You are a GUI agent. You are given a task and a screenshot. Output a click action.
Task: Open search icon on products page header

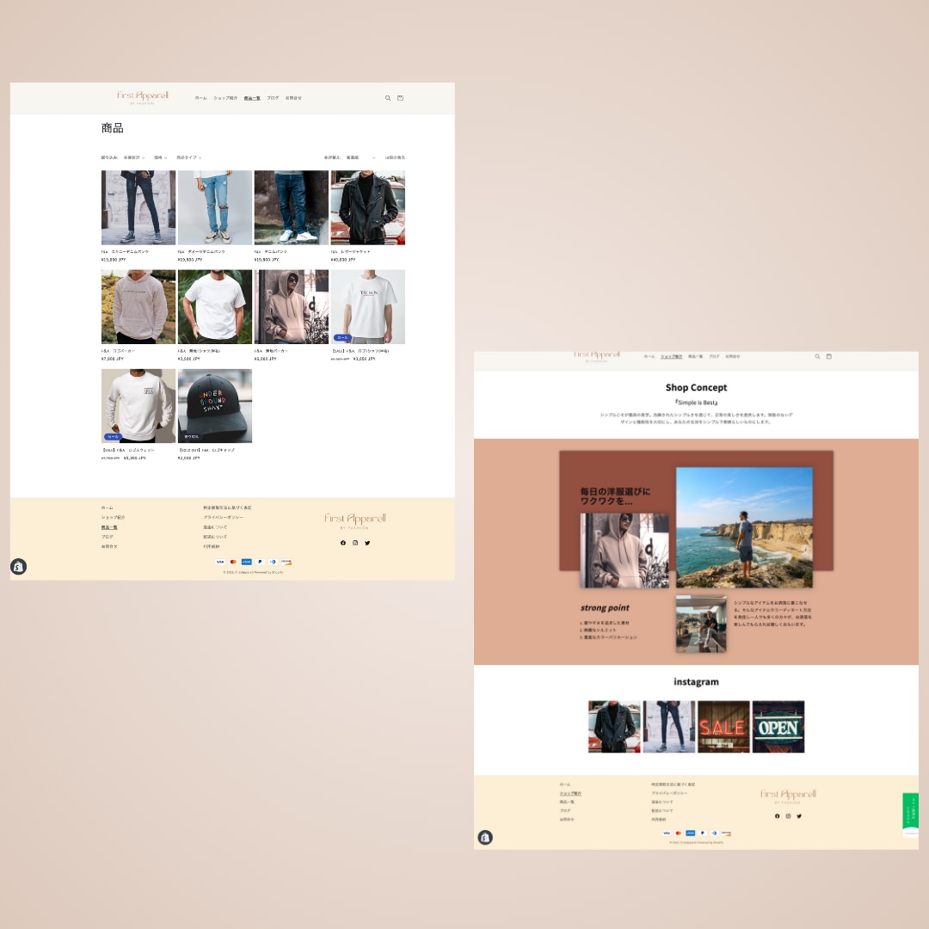387,98
